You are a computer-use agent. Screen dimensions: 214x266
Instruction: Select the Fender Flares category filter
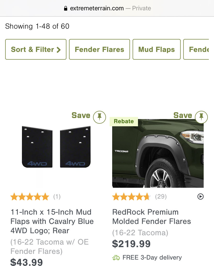(99, 49)
